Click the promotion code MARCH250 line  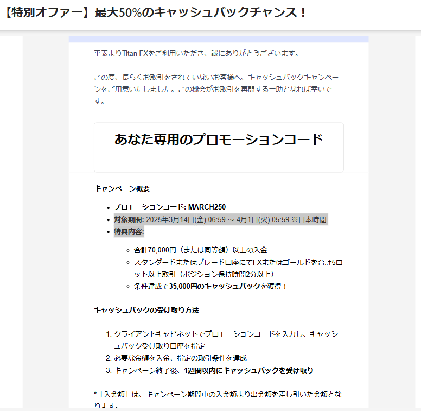click(170, 207)
